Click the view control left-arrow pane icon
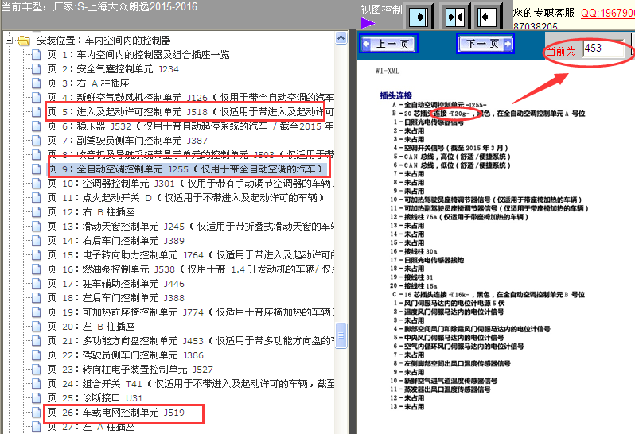Viewport: 635px width, 434px height. click(486, 17)
